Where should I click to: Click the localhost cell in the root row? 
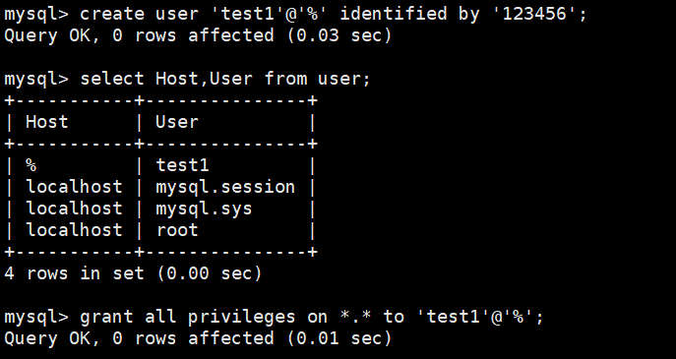74,230
